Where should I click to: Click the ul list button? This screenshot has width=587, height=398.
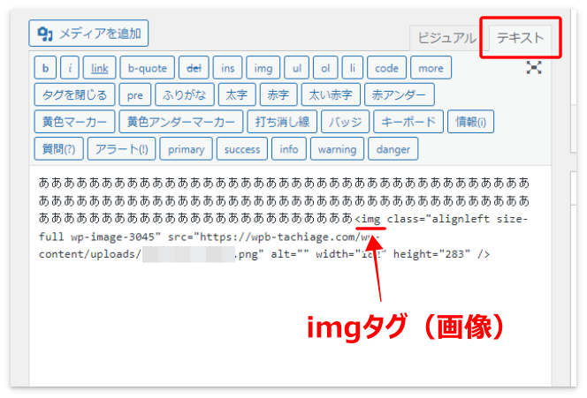[297, 68]
